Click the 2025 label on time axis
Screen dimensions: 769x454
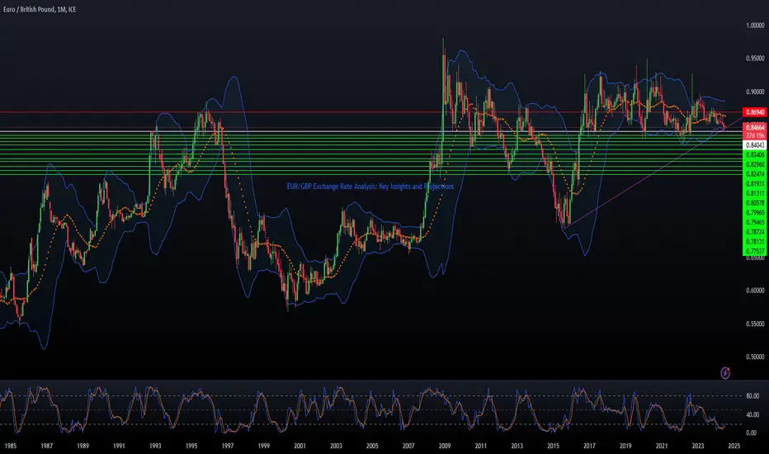point(734,446)
